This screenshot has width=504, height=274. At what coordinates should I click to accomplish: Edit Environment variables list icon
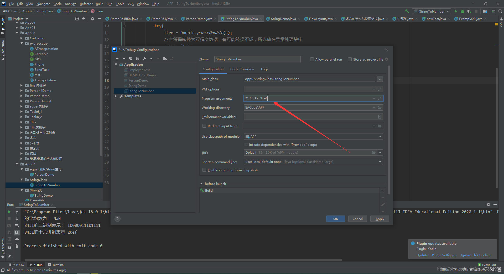pos(380,117)
